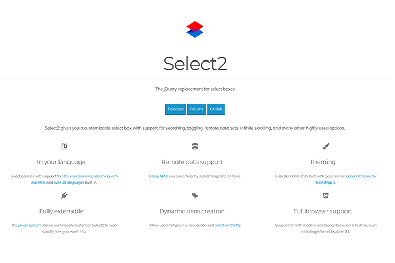The image size is (395, 263).
Task: Open the Releases button
Action: [175, 109]
